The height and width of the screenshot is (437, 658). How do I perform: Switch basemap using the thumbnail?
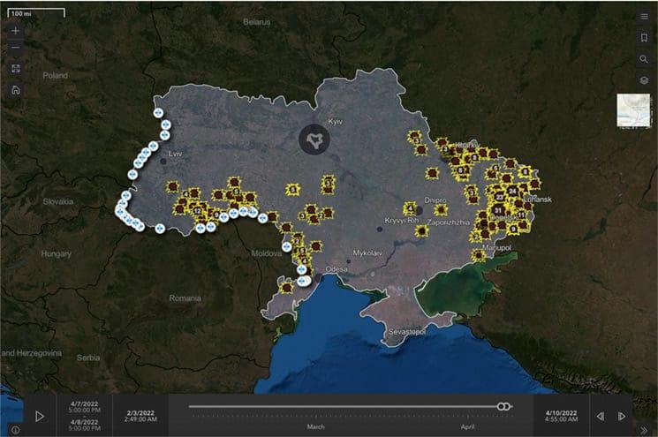point(632,111)
